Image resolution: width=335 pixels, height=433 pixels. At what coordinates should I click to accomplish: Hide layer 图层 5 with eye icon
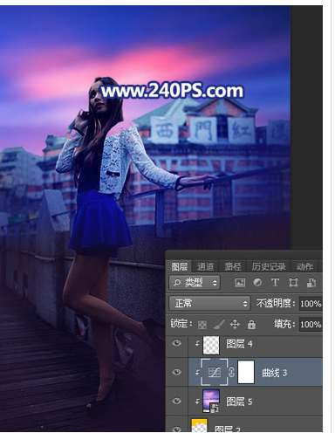click(x=176, y=401)
